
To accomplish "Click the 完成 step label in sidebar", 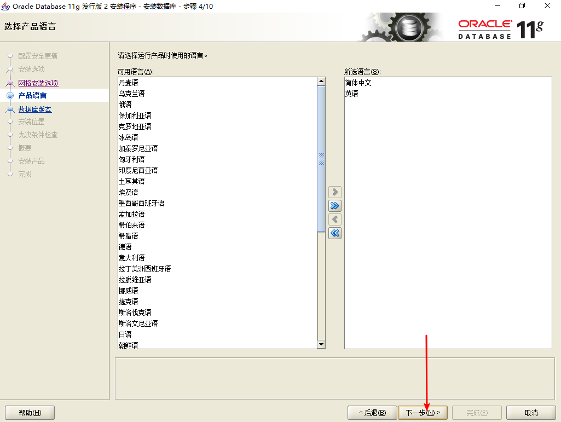I will click(x=25, y=174).
